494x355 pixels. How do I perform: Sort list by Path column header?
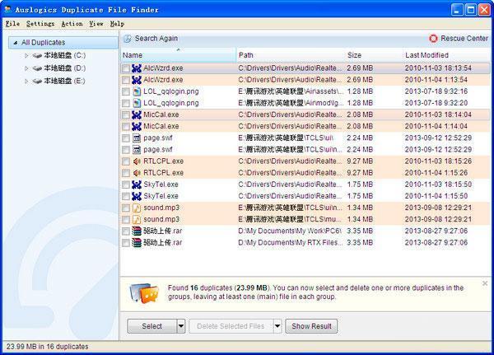pyautogui.click(x=291, y=55)
